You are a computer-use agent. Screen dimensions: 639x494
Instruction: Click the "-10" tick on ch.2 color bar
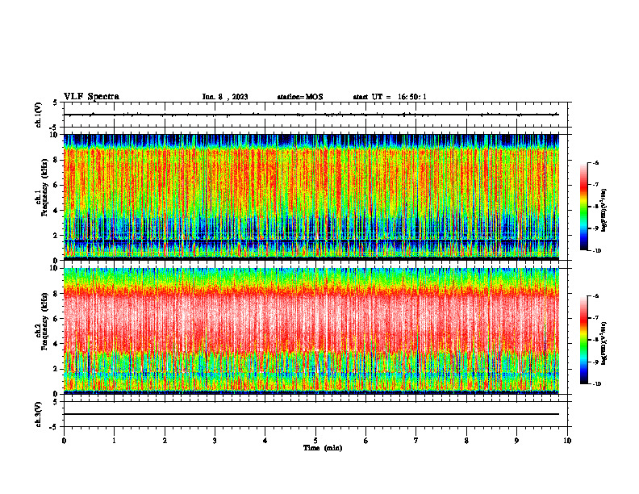[x=597, y=384]
